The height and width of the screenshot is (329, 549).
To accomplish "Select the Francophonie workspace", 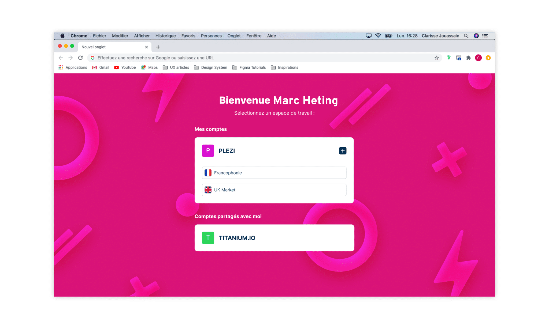I will [x=274, y=173].
